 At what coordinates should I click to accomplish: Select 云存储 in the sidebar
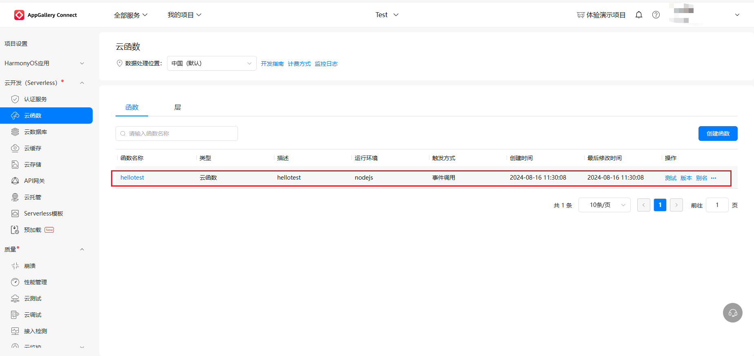click(x=33, y=165)
